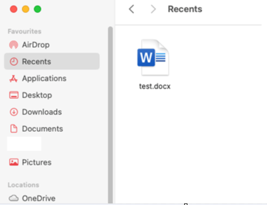Click the Favourites section header
Viewport: 267px width, 205px height.
click(x=24, y=31)
